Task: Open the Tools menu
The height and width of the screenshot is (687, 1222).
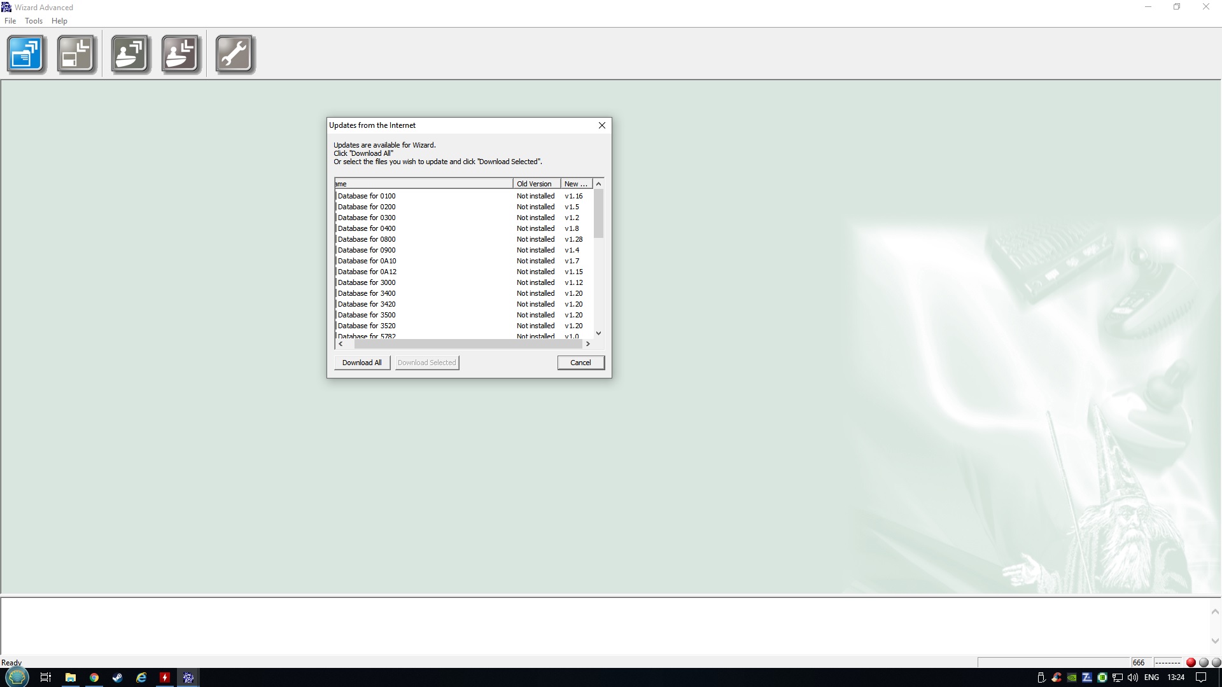Action: (x=34, y=21)
